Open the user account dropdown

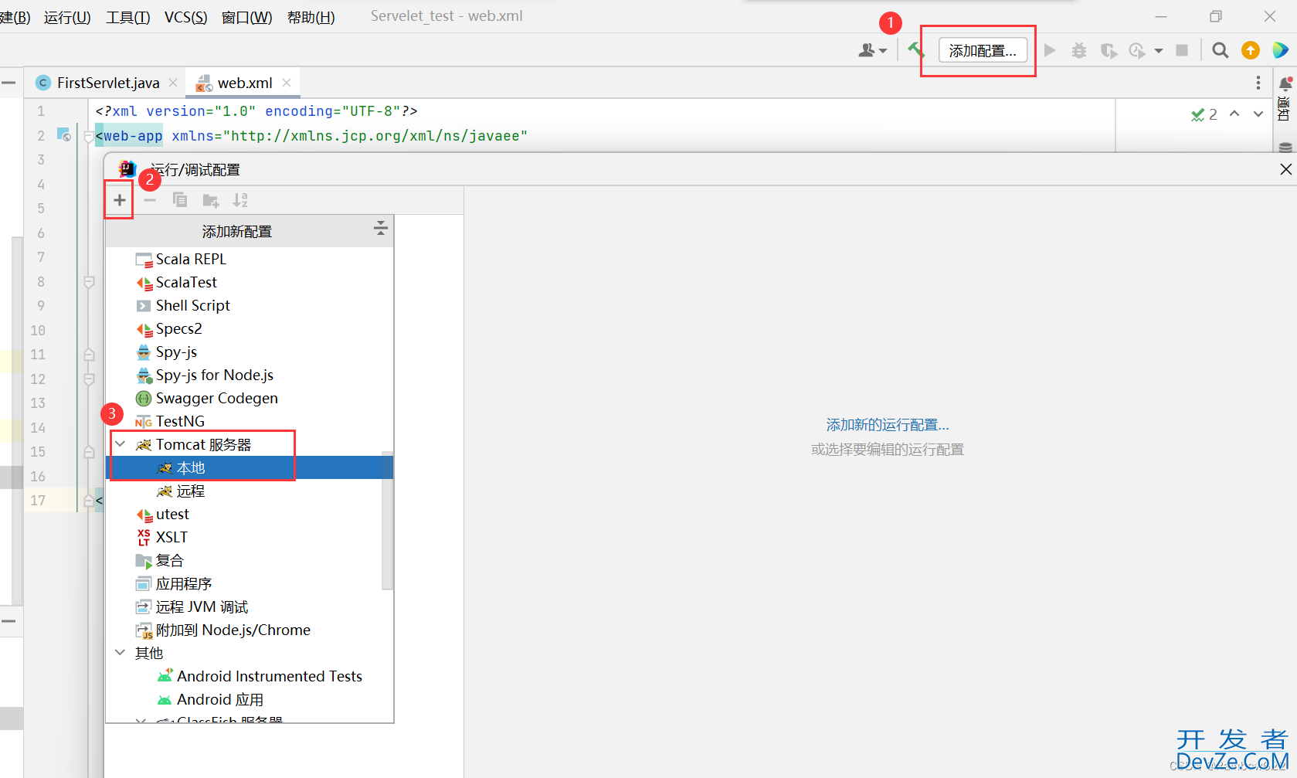point(873,50)
